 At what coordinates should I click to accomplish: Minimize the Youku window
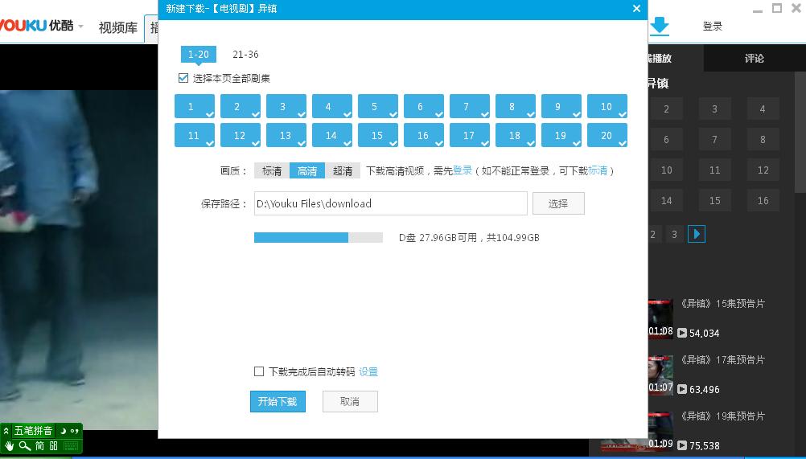point(758,10)
